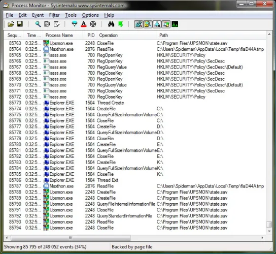Click the vertical scrollbar down arrow
Viewport: 276px width, 254px height.
click(269, 231)
